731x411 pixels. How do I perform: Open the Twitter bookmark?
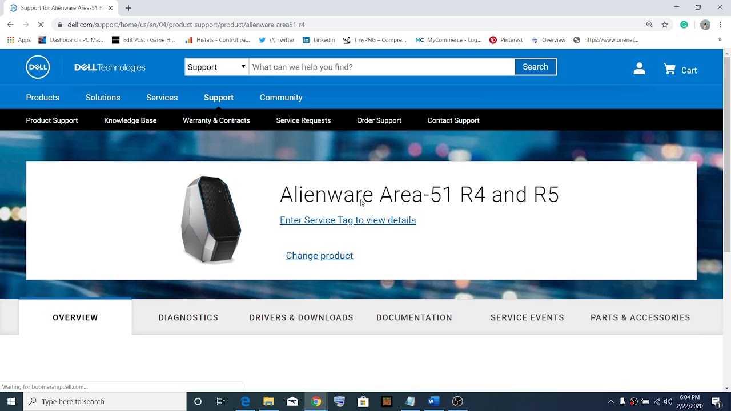[276, 40]
